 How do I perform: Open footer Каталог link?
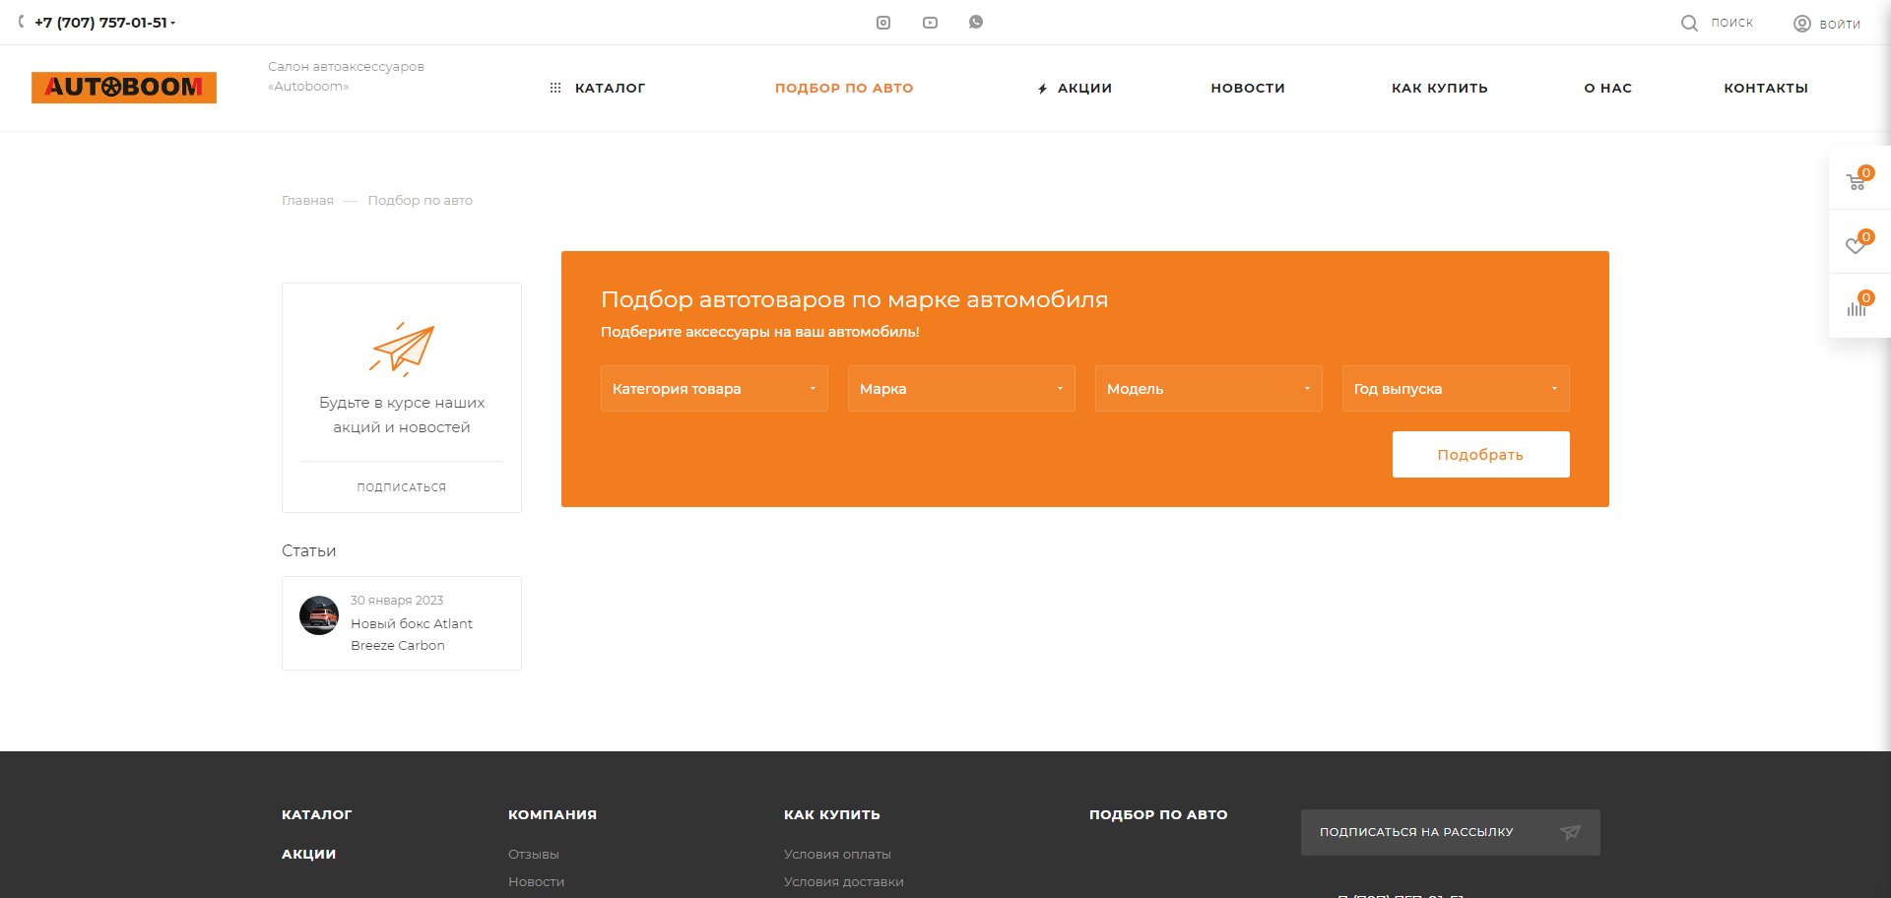point(317,814)
